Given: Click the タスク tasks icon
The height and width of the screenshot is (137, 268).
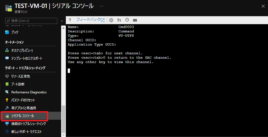Looking at the screenshot, I should (7, 51).
